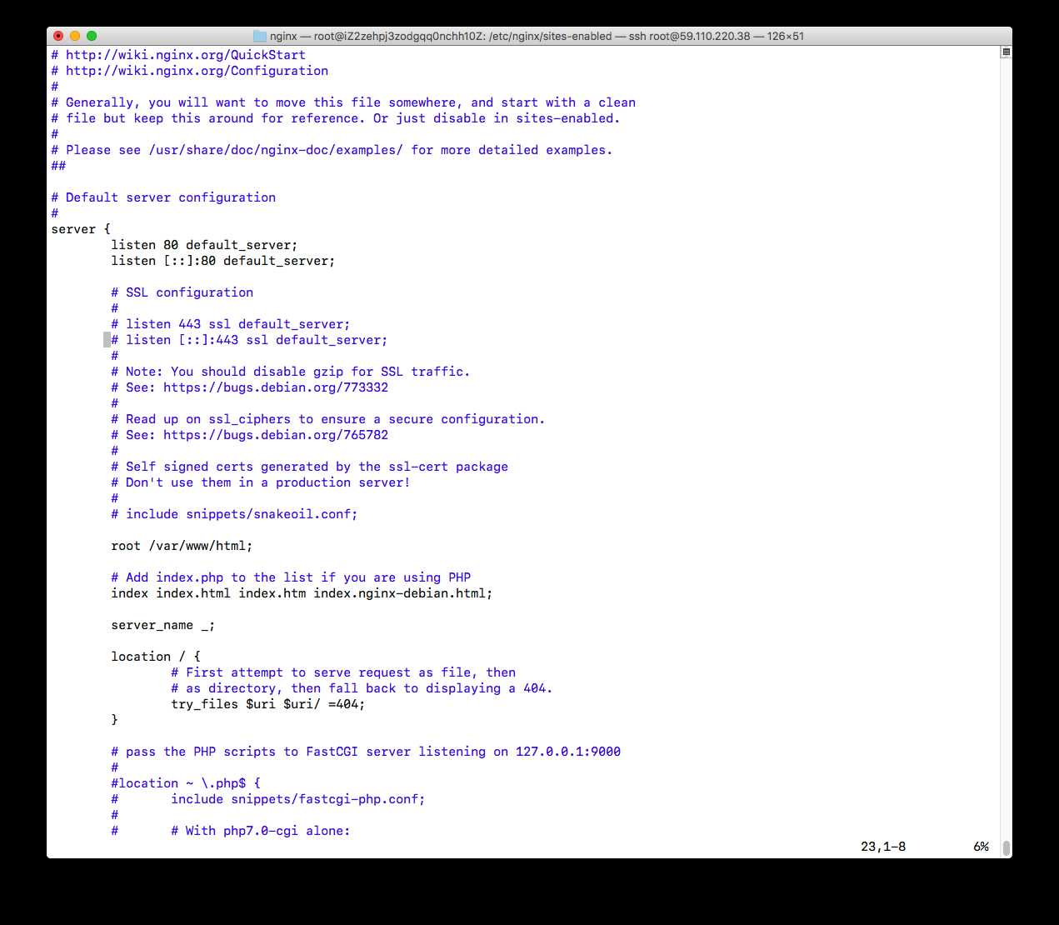
Task: Click the 'try_files $uri $uri/ =404;' line
Action: (268, 704)
